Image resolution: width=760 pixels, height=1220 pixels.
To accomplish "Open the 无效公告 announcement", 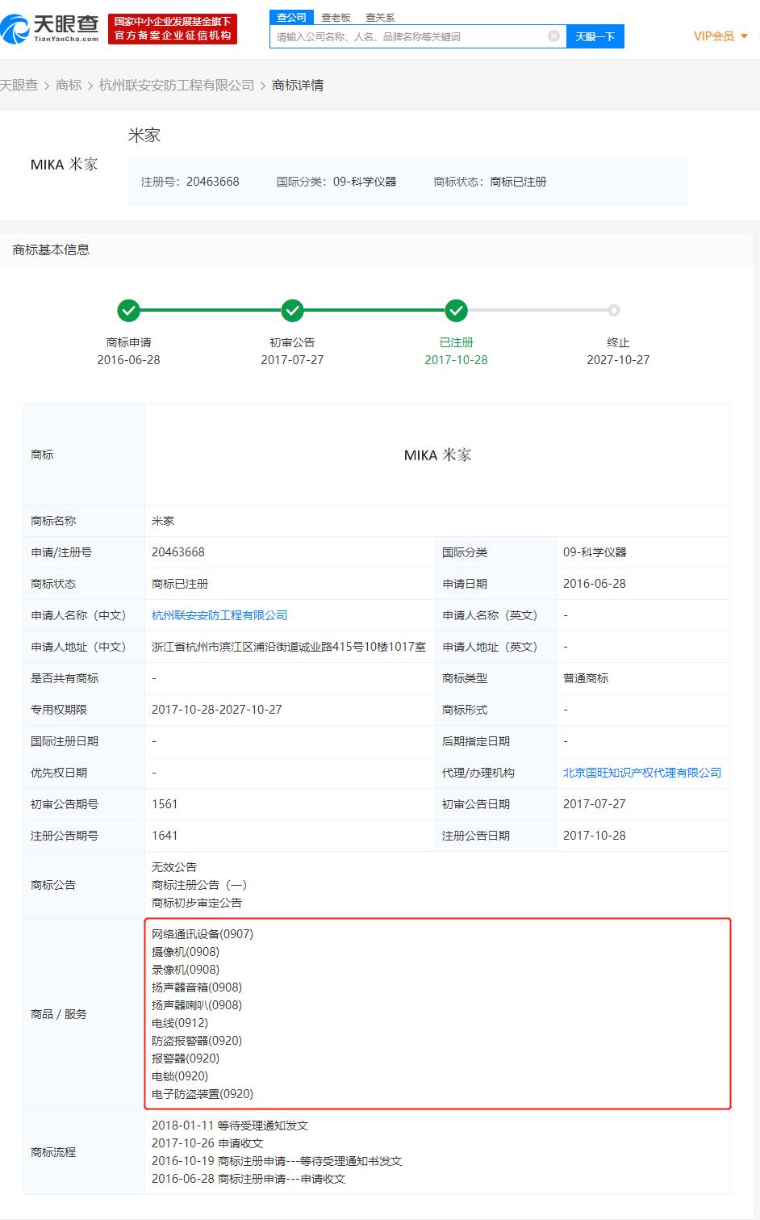I will [x=174, y=867].
